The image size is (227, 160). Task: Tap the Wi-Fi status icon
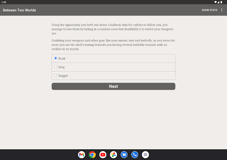click(x=215, y=2)
